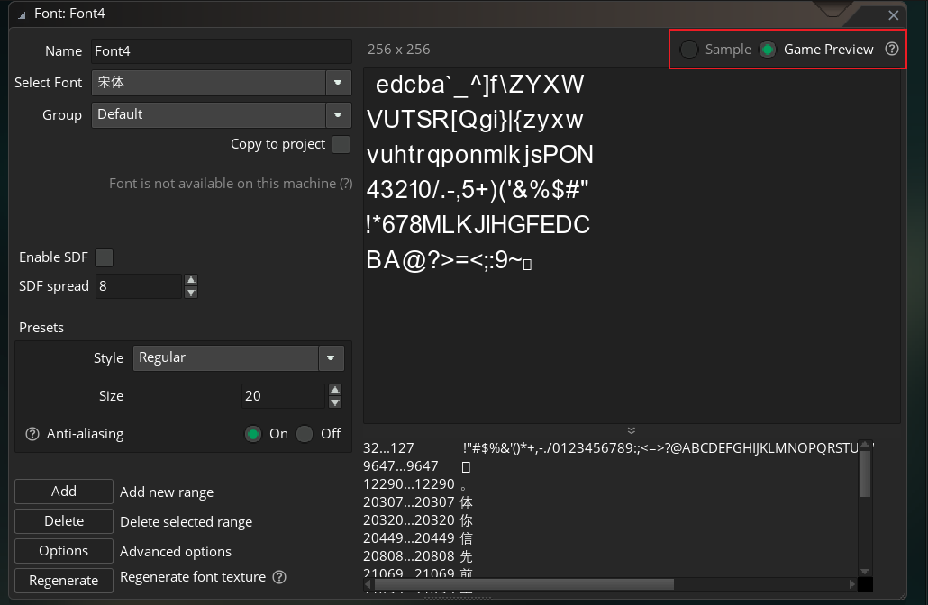Switch the preview to Sample mode
This screenshot has width=928, height=605.
(x=689, y=50)
